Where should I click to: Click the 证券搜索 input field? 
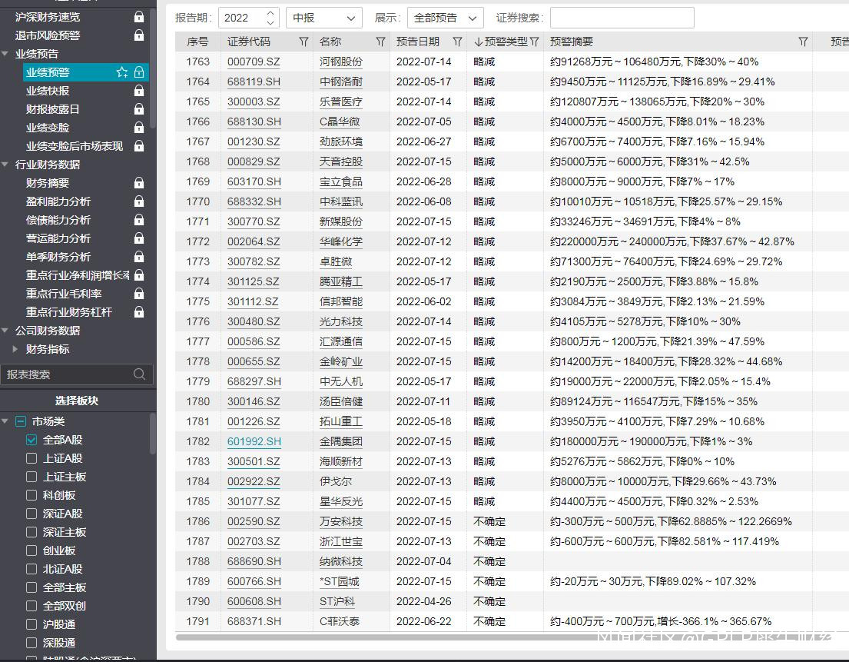(622, 18)
